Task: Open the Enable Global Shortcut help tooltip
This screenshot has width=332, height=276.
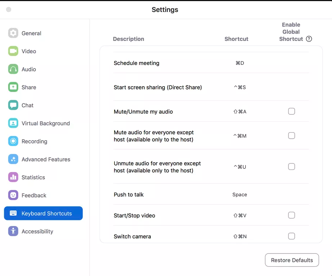Action: point(309,39)
